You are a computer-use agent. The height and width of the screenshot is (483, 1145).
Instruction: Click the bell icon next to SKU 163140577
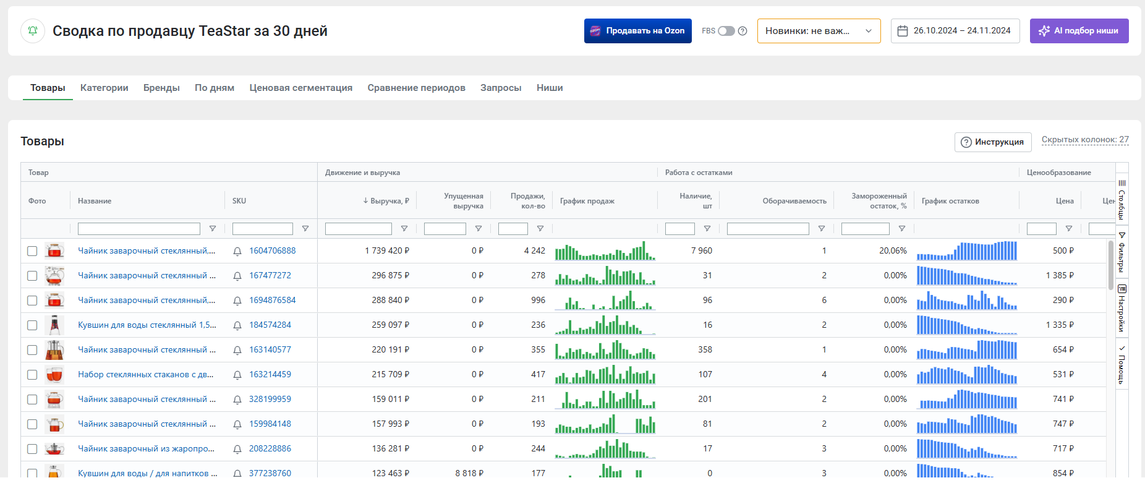(x=237, y=350)
